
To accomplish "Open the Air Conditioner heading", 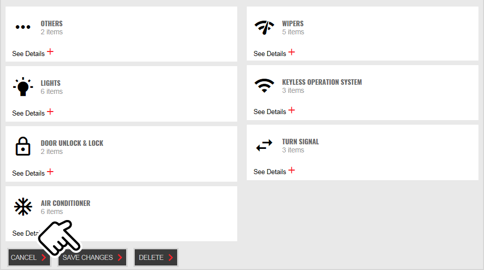I will [x=66, y=203].
